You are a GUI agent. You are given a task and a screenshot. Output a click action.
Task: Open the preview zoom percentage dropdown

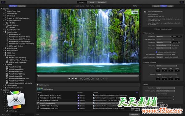[136, 6]
